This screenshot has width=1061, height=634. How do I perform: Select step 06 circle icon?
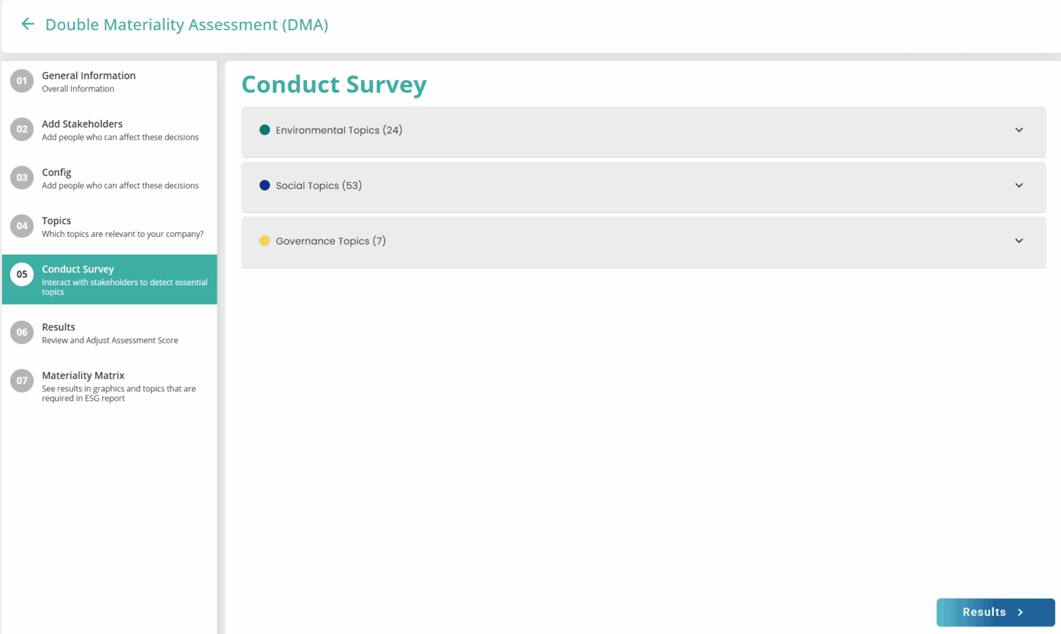(x=22, y=332)
